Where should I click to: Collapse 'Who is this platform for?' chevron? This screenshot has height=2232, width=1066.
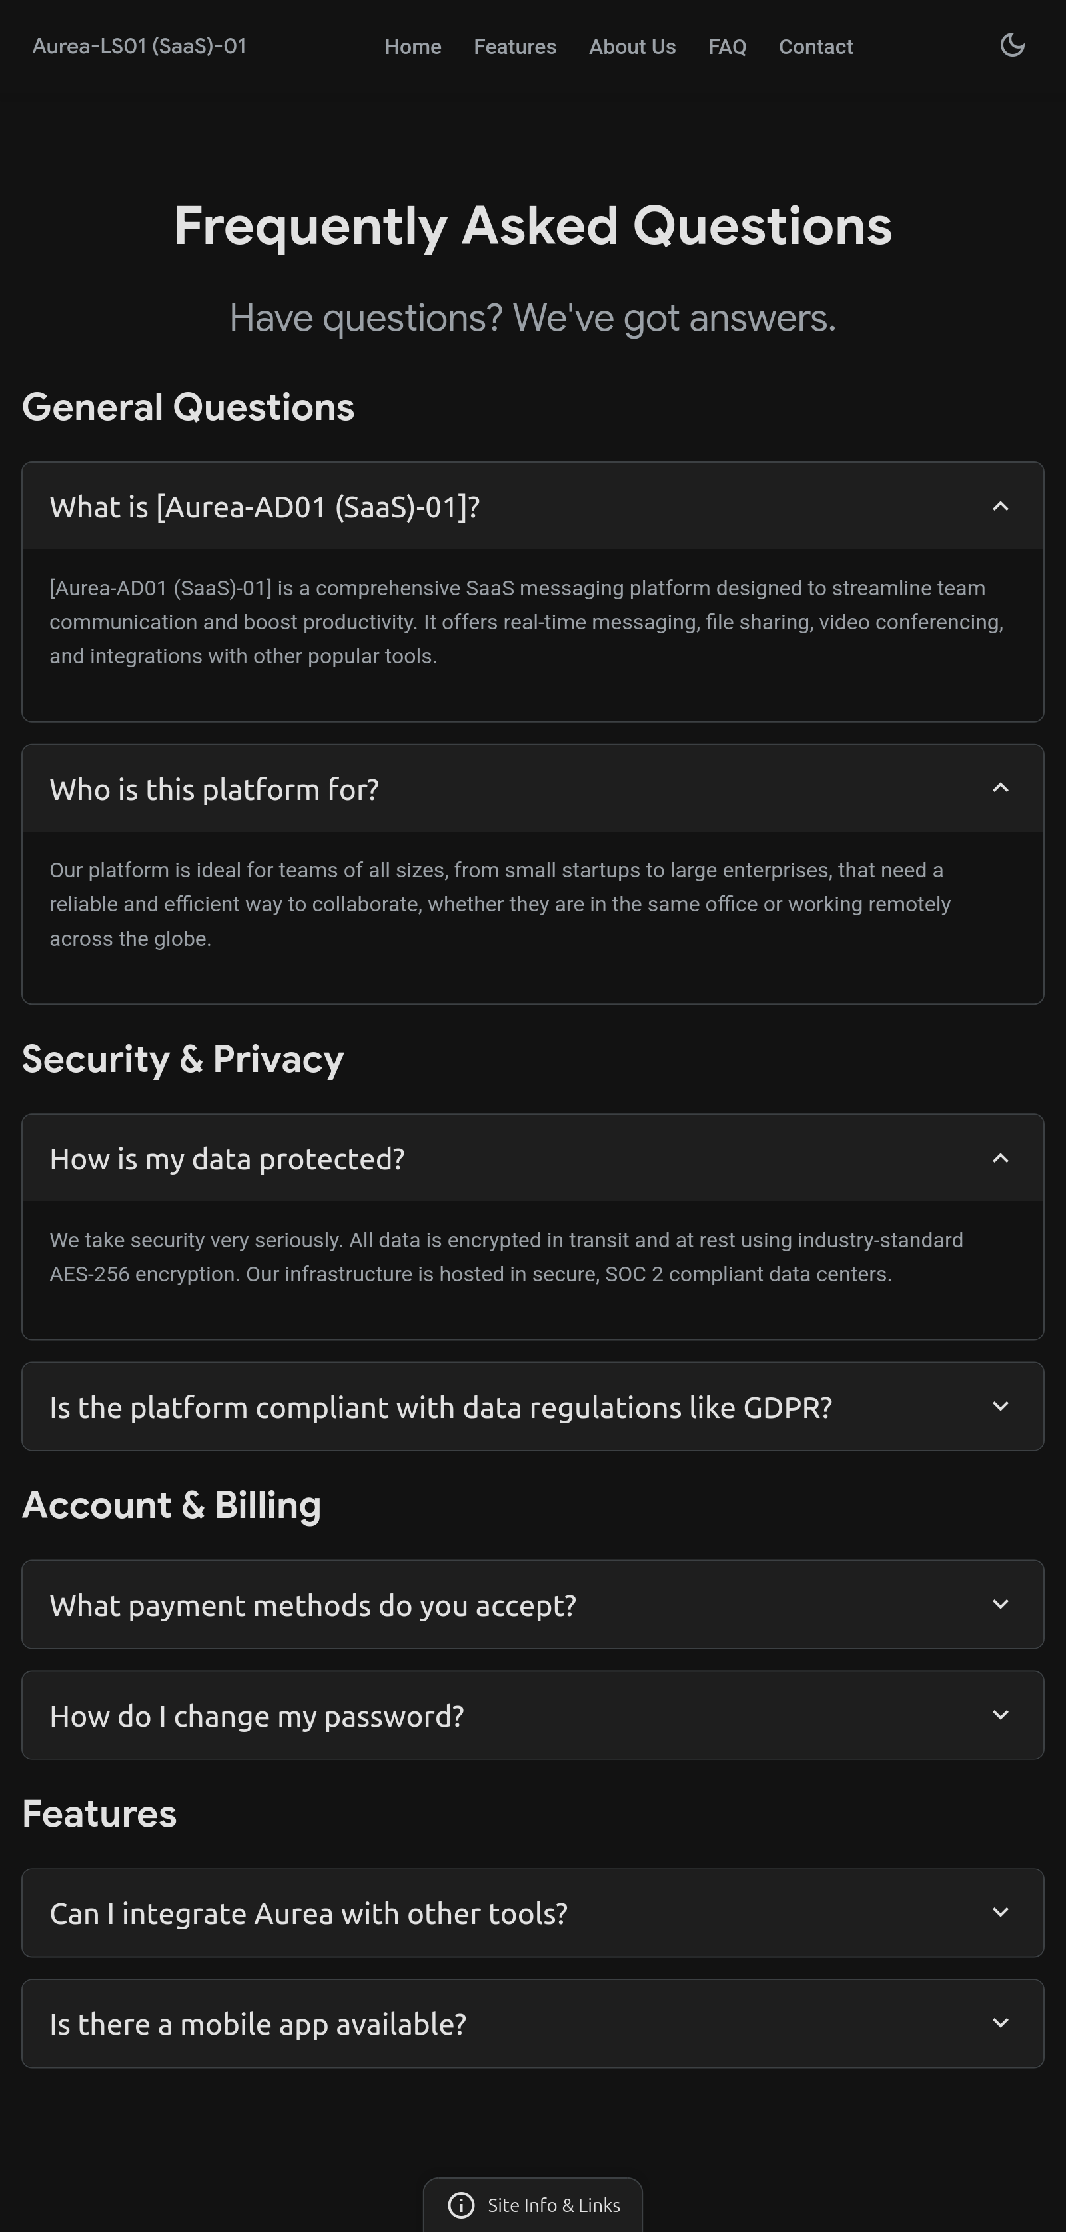point(1000,789)
